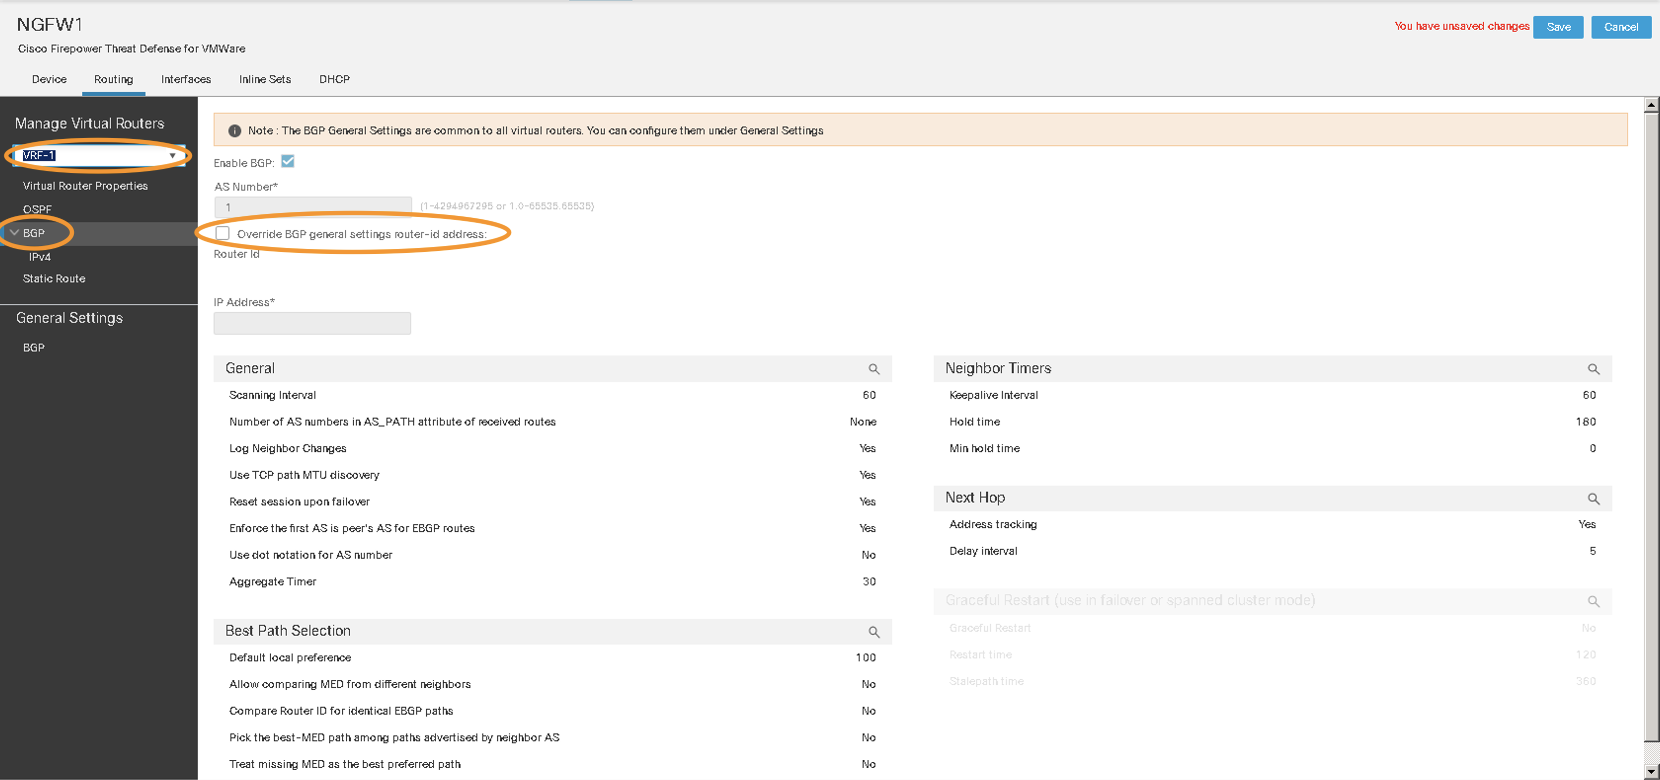Click the info note icon at top
The image size is (1660, 780).
pos(232,130)
